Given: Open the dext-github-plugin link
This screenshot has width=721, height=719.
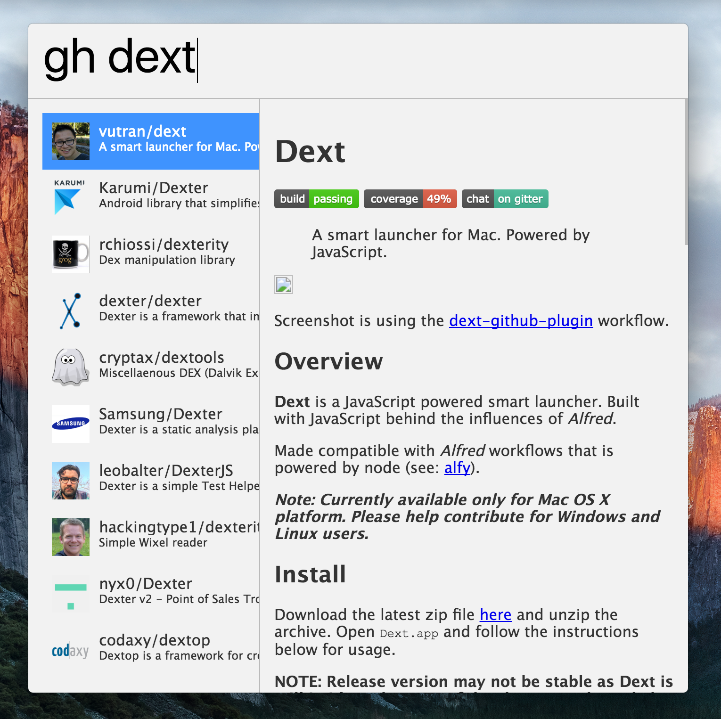Looking at the screenshot, I should [x=521, y=321].
